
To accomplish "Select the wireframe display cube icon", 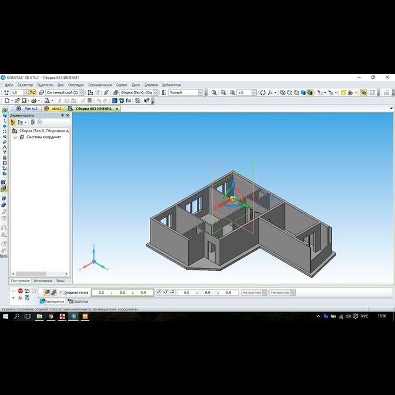I will point(283,93).
